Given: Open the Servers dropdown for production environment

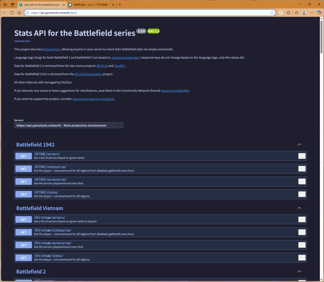Looking at the screenshot, I should point(69,125).
